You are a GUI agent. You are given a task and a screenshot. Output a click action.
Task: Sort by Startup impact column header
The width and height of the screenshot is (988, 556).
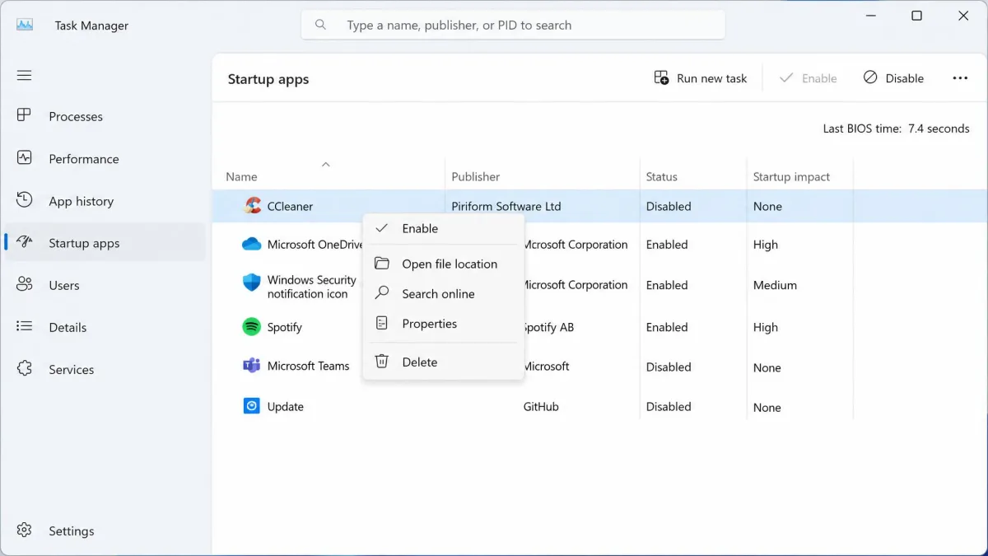pyautogui.click(x=791, y=176)
